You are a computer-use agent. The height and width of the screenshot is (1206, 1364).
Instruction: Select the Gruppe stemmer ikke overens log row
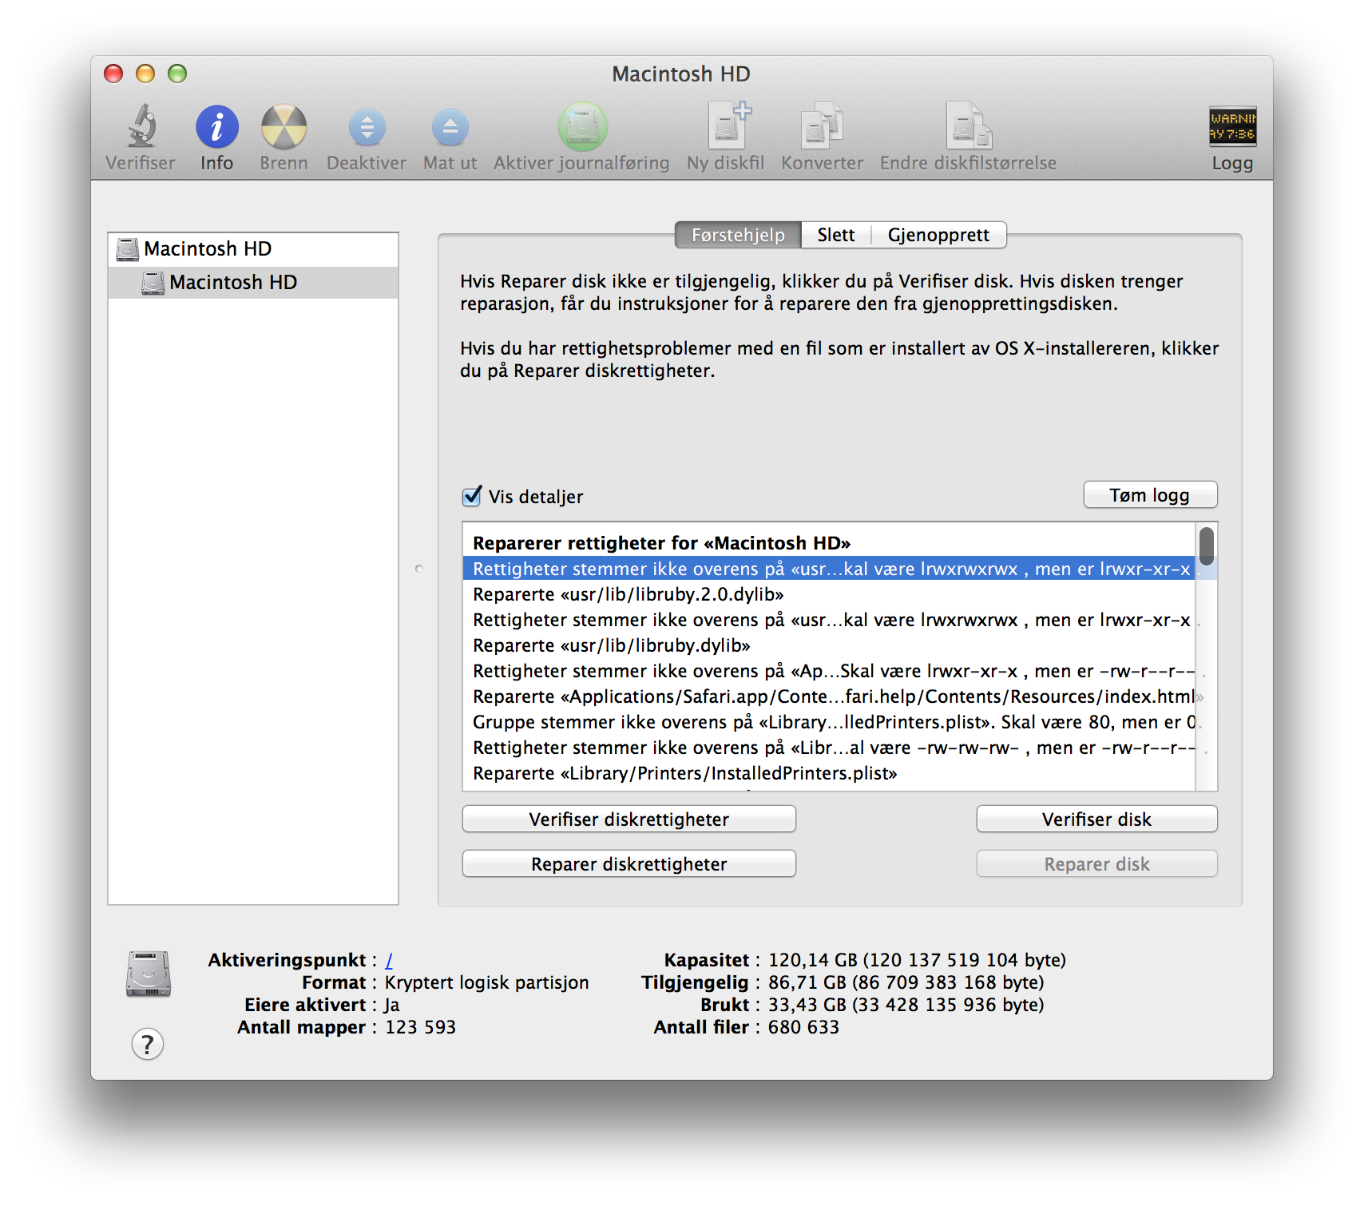(x=829, y=722)
